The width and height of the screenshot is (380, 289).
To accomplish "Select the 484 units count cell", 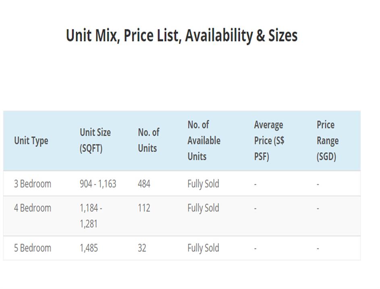I will coord(144,184).
